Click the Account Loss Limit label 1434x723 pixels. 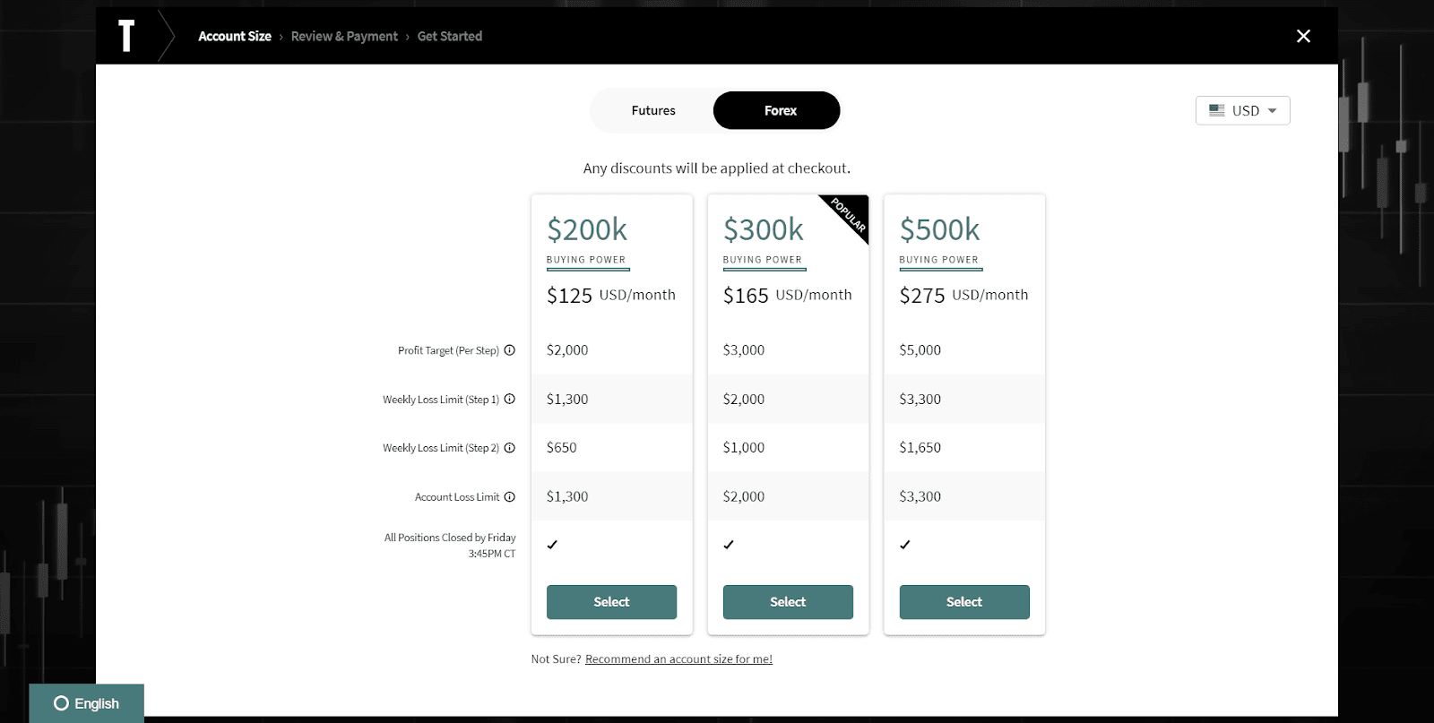click(x=457, y=497)
